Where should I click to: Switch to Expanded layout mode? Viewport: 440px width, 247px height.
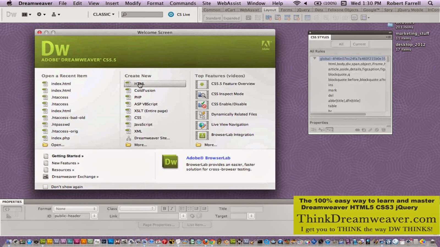[x=232, y=18]
